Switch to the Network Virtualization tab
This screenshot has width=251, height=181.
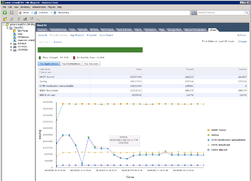[195, 30]
